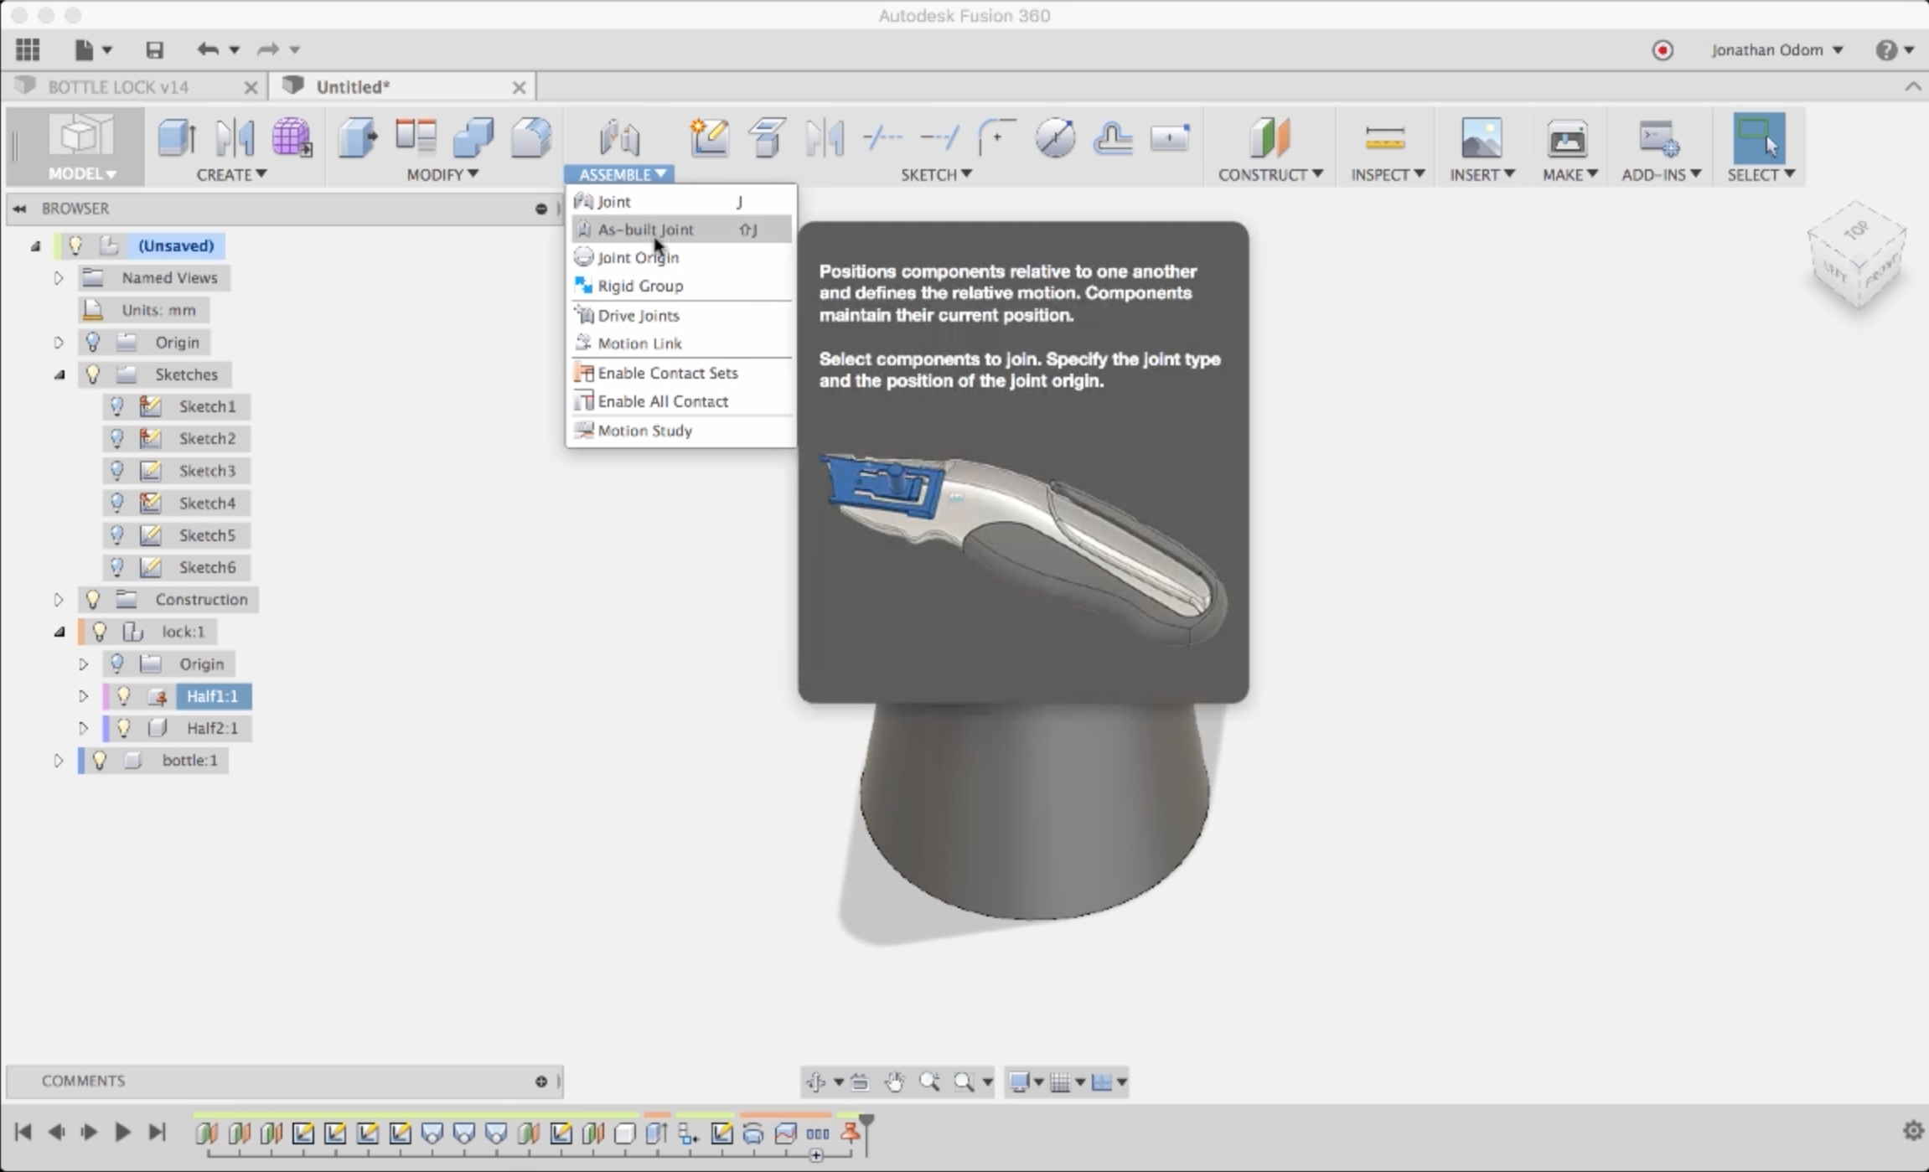Click the Save icon in top bar

click(154, 50)
